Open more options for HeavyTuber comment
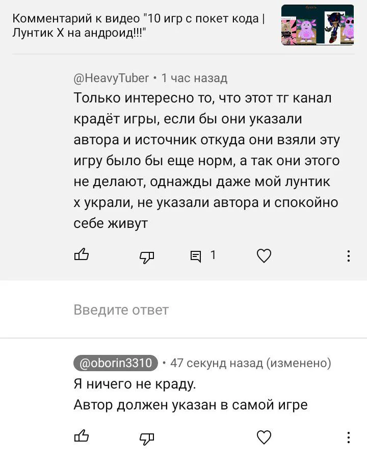Image resolution: width=367 pixels, height=464 pixels. pos(349,256)
